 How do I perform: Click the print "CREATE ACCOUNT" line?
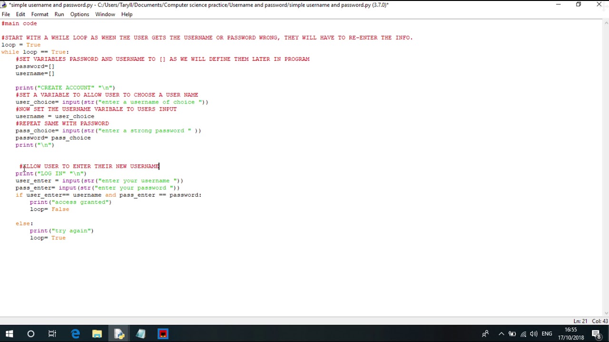click(x=65, y=87)
